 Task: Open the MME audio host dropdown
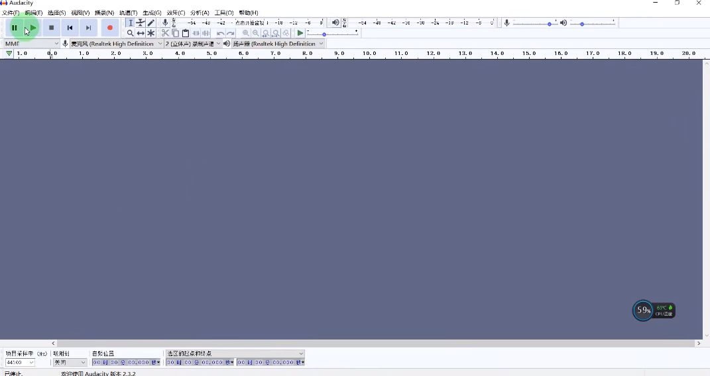click(32, 44)
